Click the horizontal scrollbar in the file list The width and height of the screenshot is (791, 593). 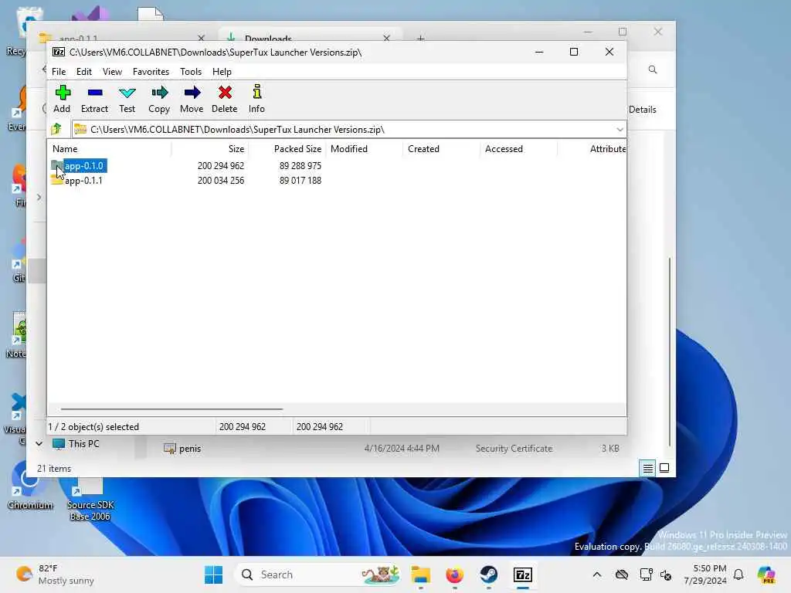click(171, 409)
